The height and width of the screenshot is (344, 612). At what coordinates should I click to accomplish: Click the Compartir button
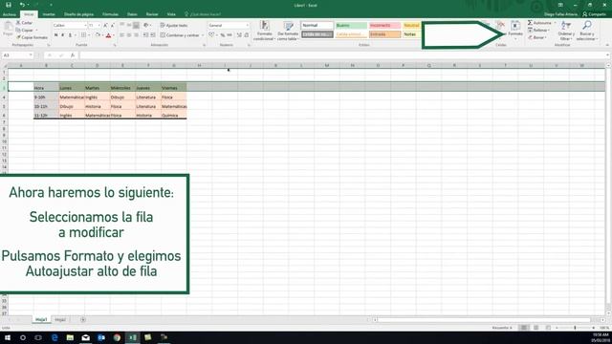tap(594, 14)
